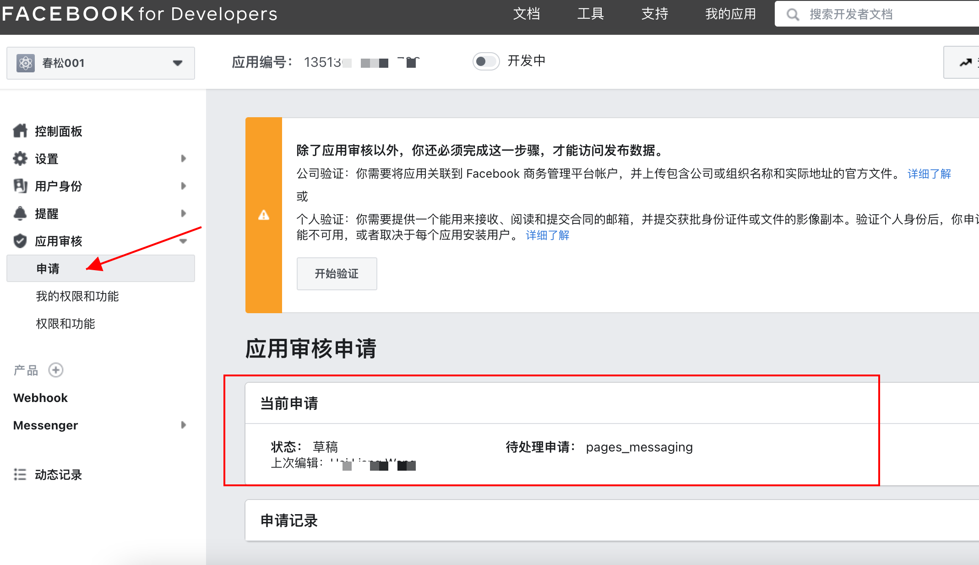Viewport: 979px width, 565px height.
Task: Click the search magnifier icon
Action: [793, 14]
